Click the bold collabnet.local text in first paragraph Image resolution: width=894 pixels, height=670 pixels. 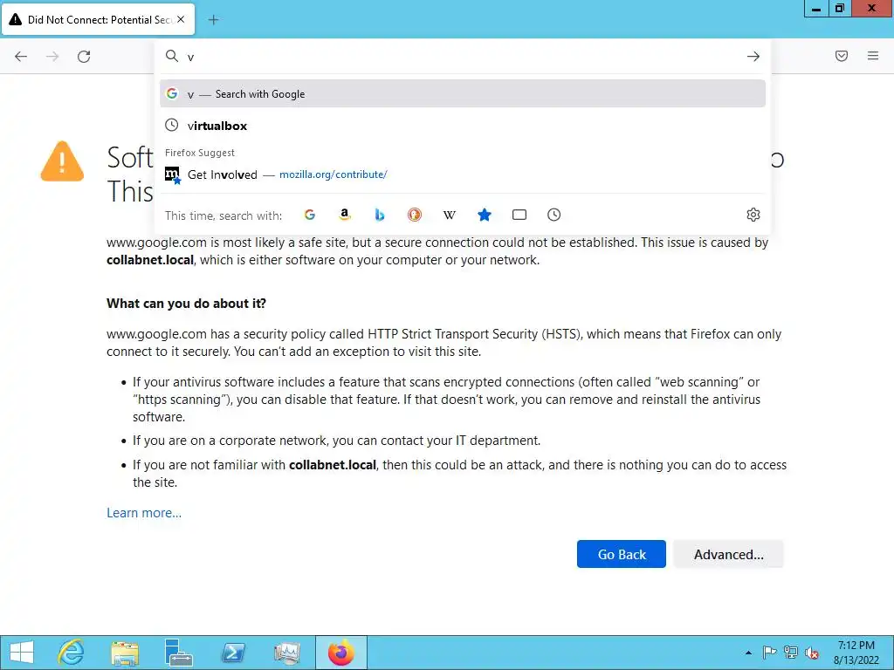click(x=150, y=260)
